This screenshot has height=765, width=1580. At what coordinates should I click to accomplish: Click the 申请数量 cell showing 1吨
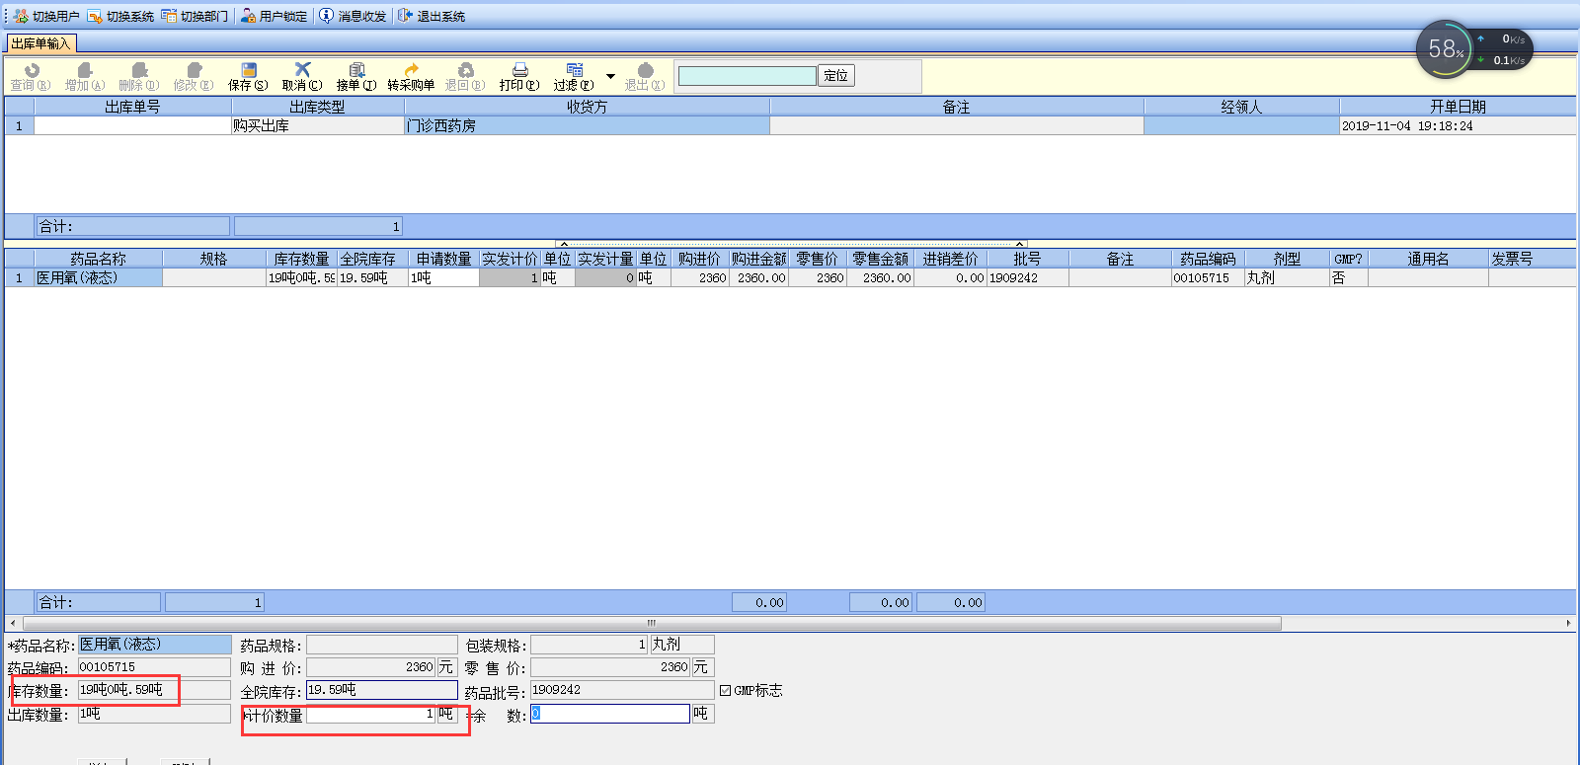point(443,278)
